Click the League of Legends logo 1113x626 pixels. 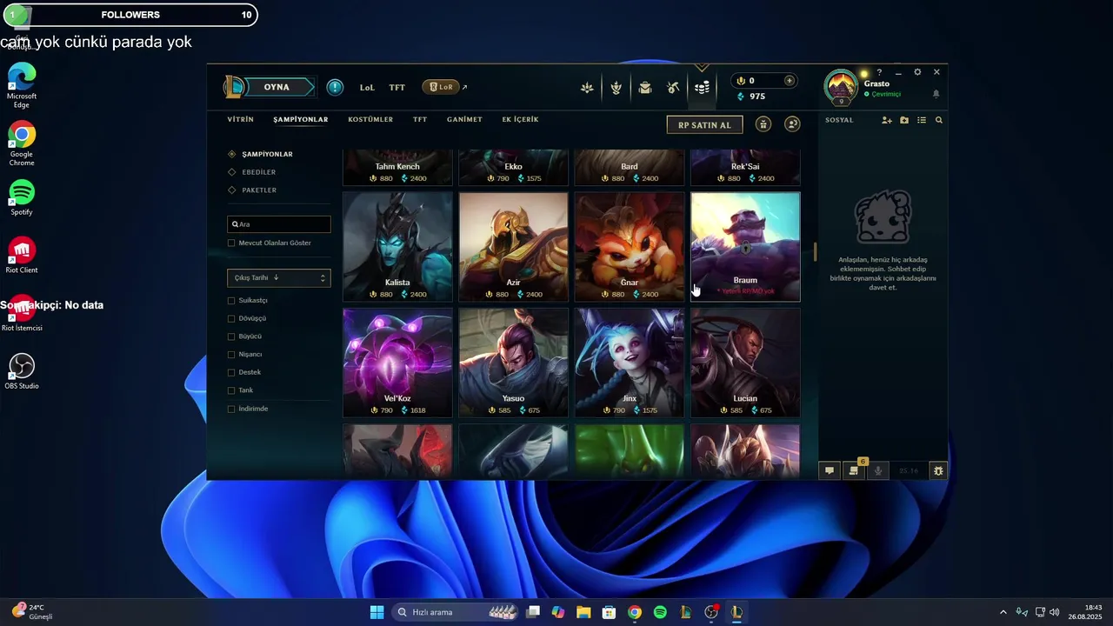[x=234, y=87]
